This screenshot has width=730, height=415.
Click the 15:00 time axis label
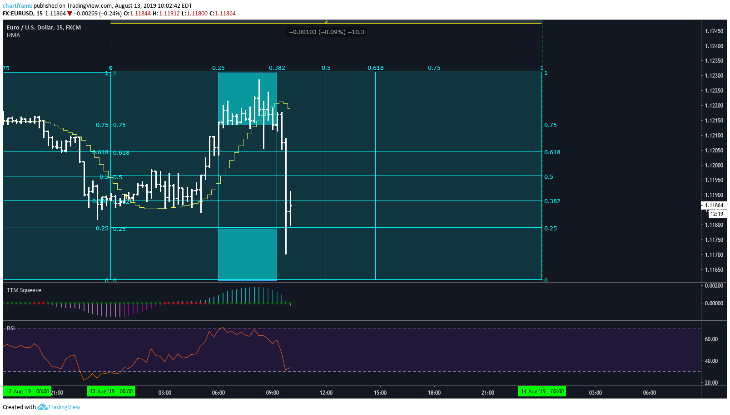click(380, 393)
